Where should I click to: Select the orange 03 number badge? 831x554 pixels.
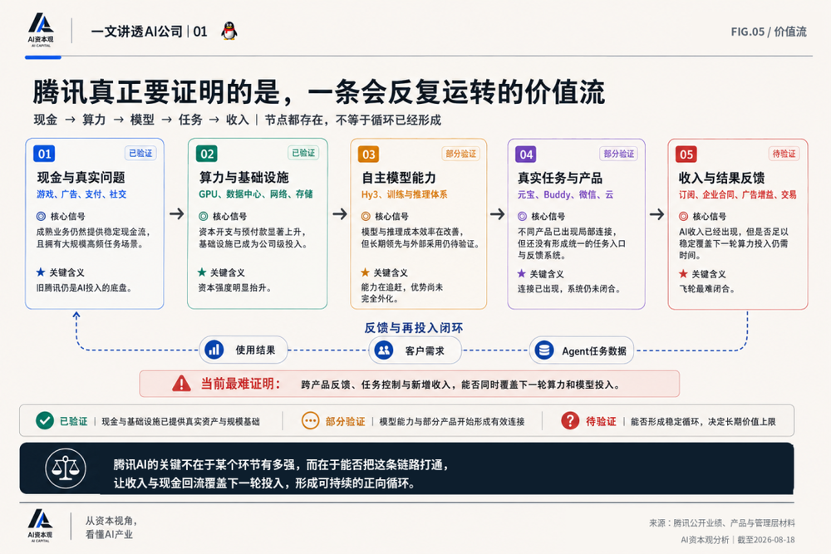point(369,154)
